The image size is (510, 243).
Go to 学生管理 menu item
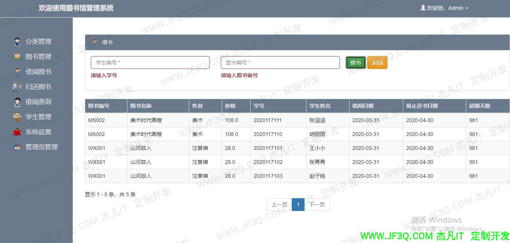38,117
